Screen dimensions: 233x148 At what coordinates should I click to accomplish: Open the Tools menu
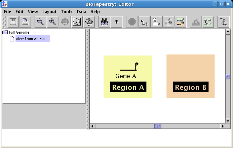point(67,11)
